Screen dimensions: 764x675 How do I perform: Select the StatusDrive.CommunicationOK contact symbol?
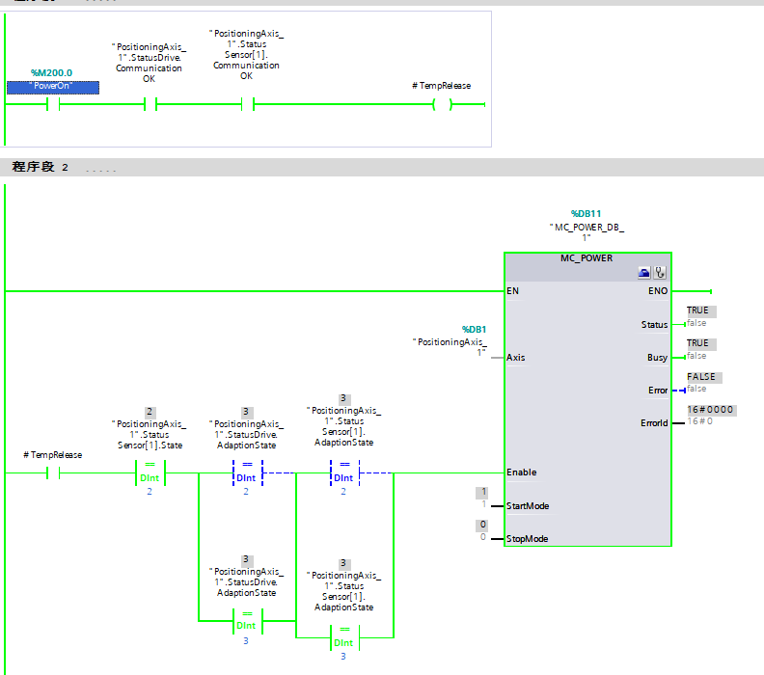(150, 105)
